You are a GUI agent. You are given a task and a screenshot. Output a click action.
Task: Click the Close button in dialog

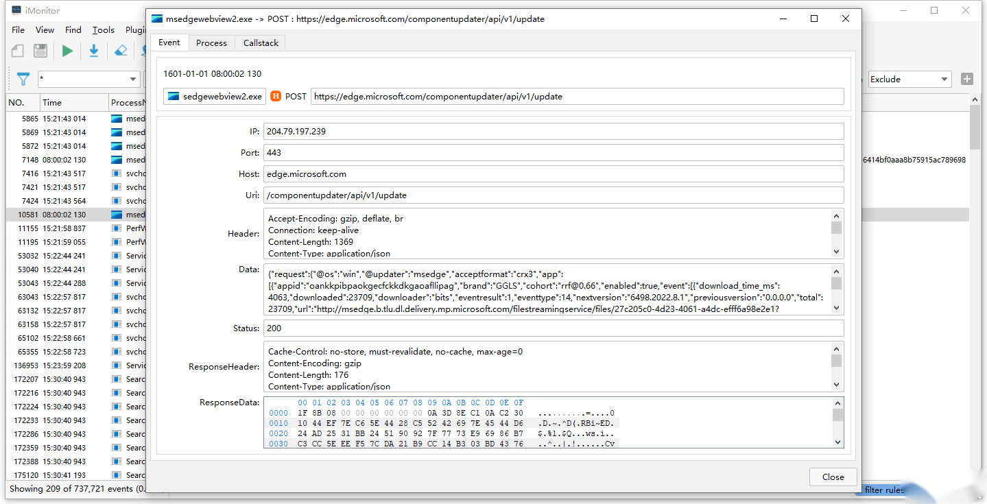833,477
